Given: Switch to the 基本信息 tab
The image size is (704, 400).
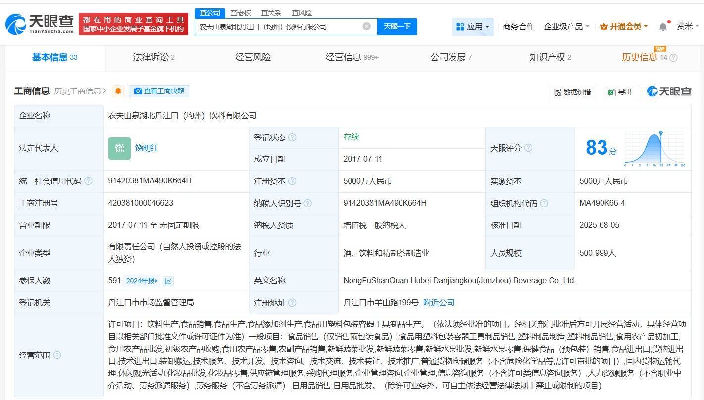Looking at the screenshot, I should pyautogui.click(x=54, y=57).
